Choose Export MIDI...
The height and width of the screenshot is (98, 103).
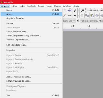[31, 72]
